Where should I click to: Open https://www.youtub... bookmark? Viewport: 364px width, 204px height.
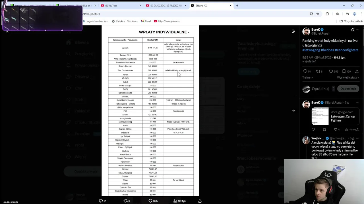[x=167, y=21]
